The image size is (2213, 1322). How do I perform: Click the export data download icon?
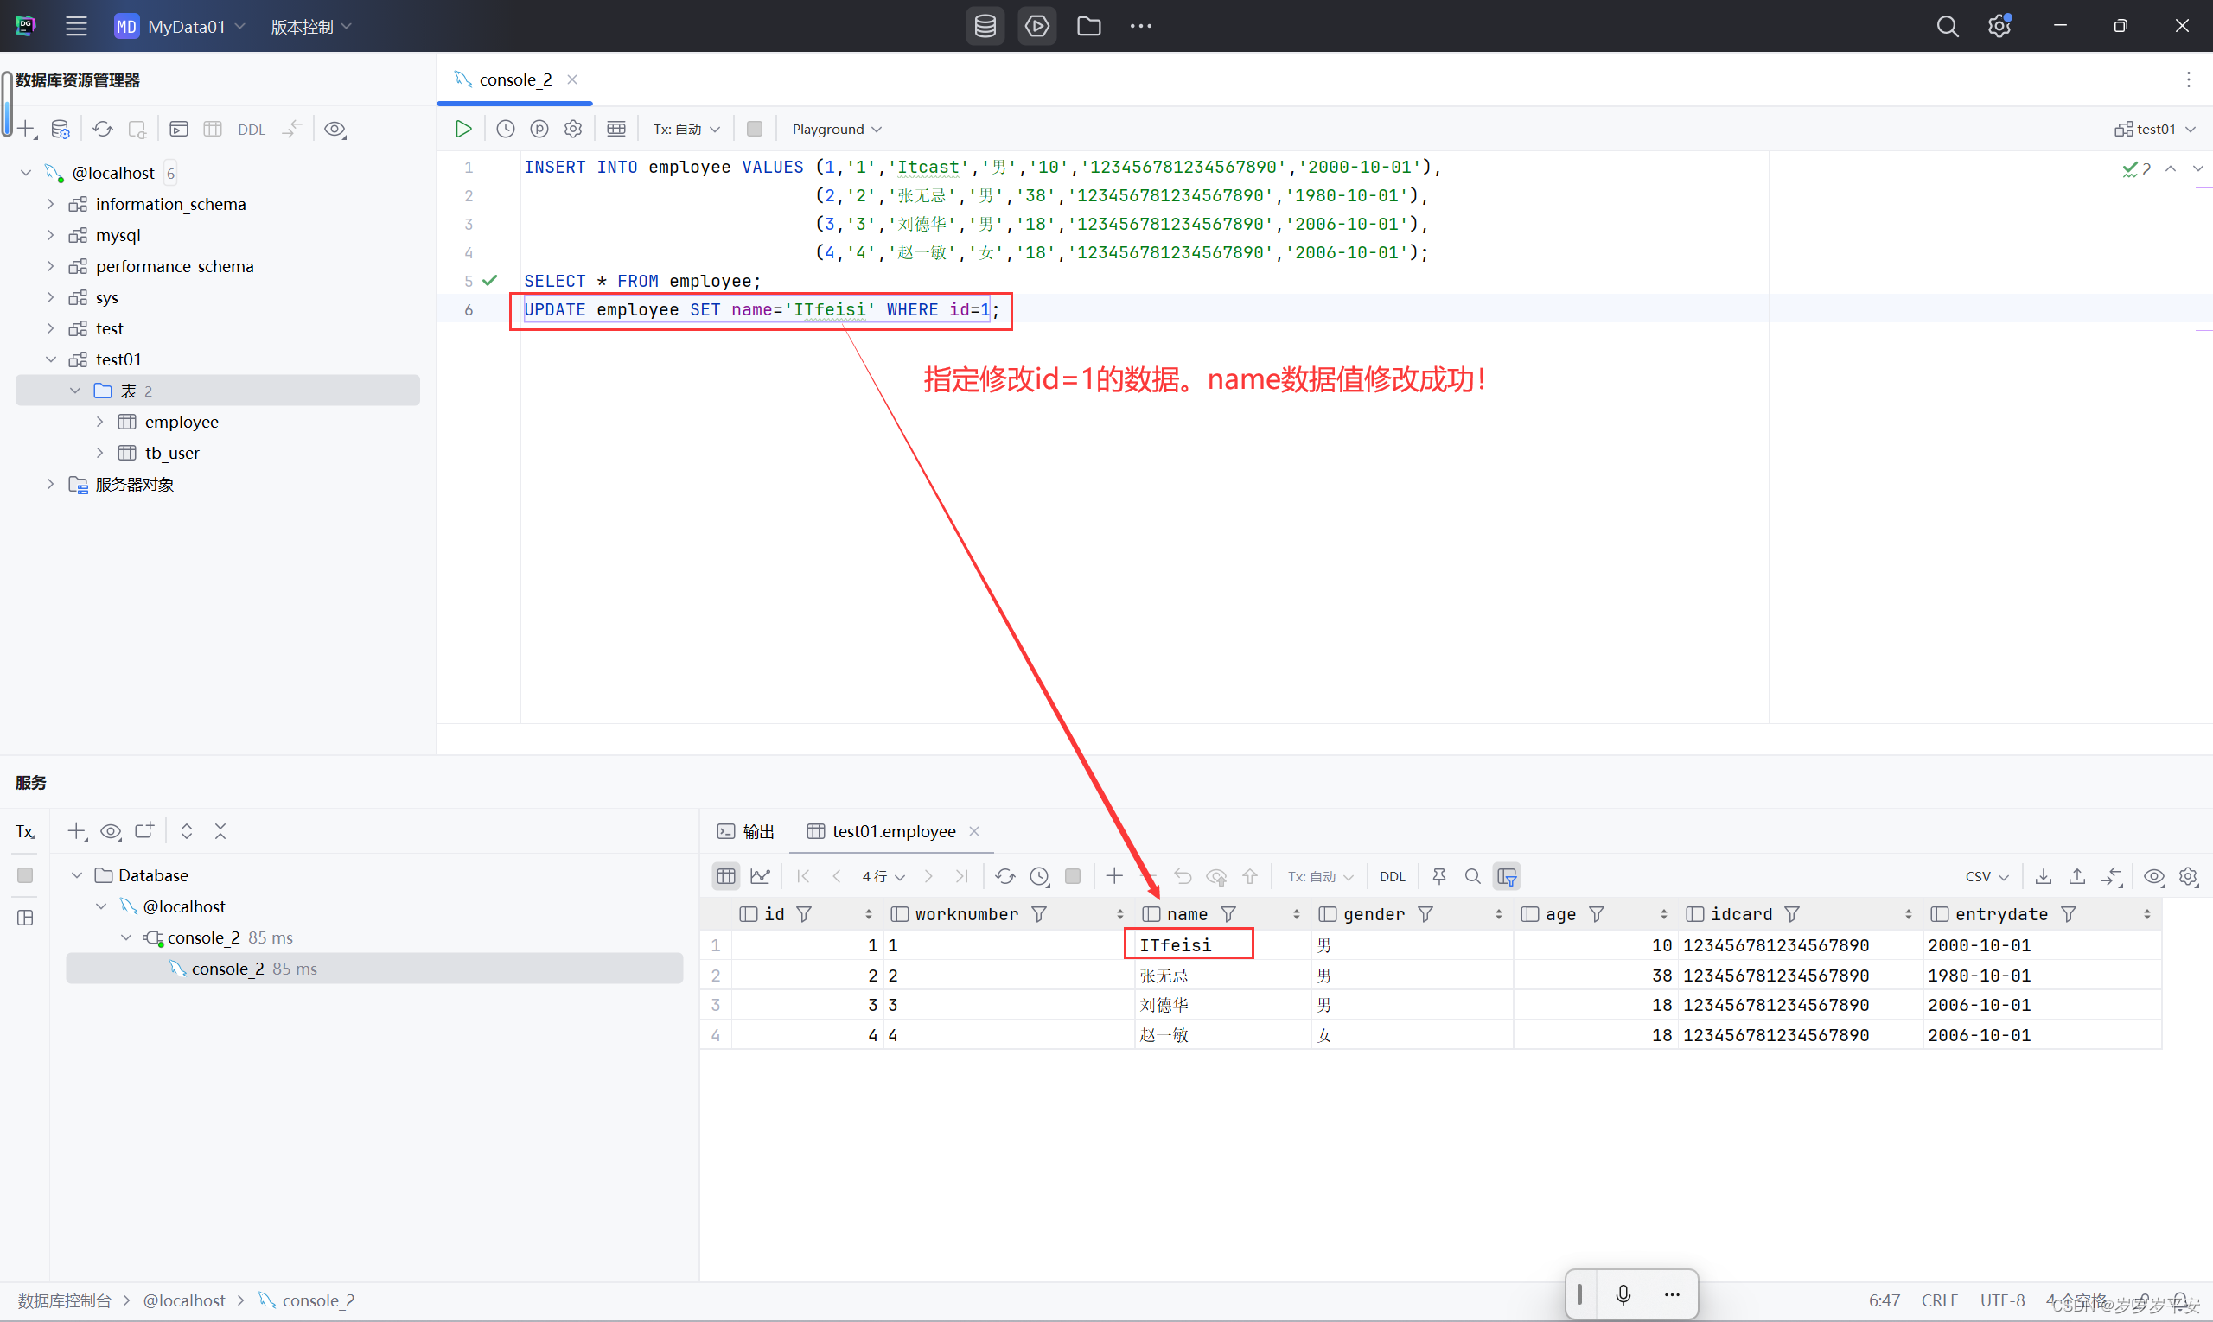2044,877
